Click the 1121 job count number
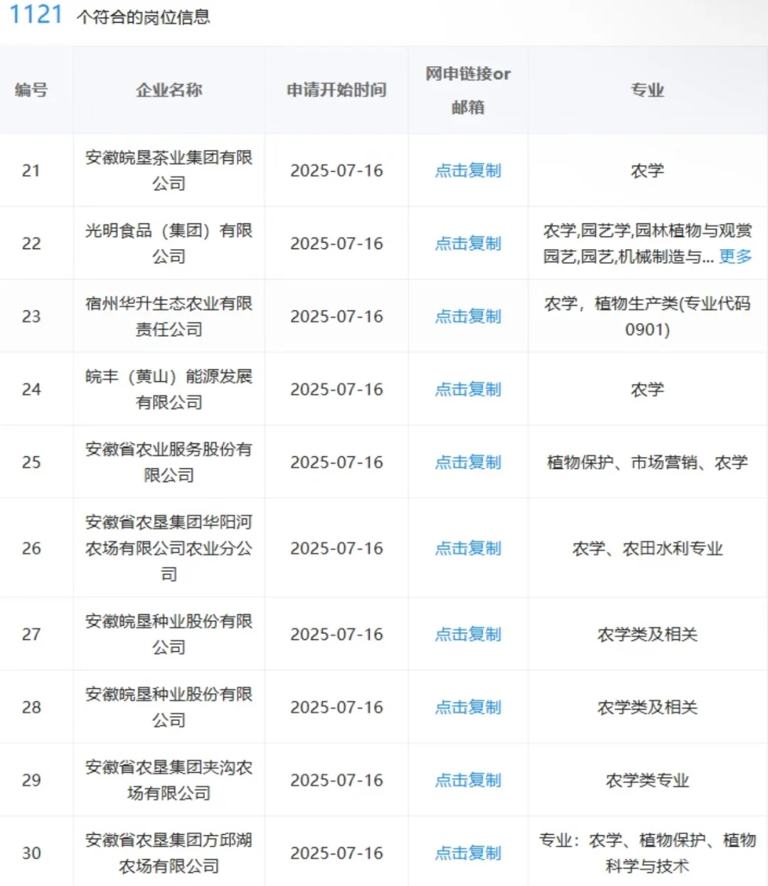This screenshot has width=768, height=886. click(36, 14)
